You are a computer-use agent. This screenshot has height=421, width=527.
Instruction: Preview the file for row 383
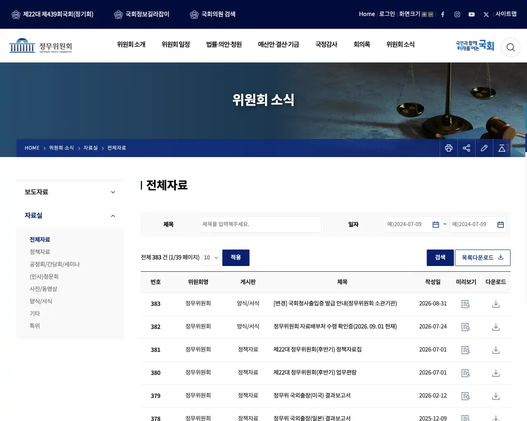466,304
